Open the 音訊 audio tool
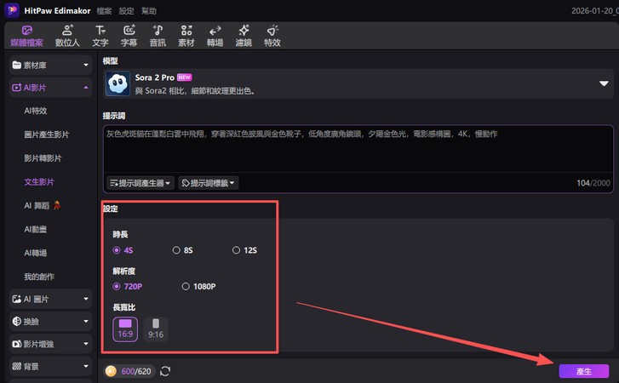The image size is (619, 383). (x=158, y=36)
